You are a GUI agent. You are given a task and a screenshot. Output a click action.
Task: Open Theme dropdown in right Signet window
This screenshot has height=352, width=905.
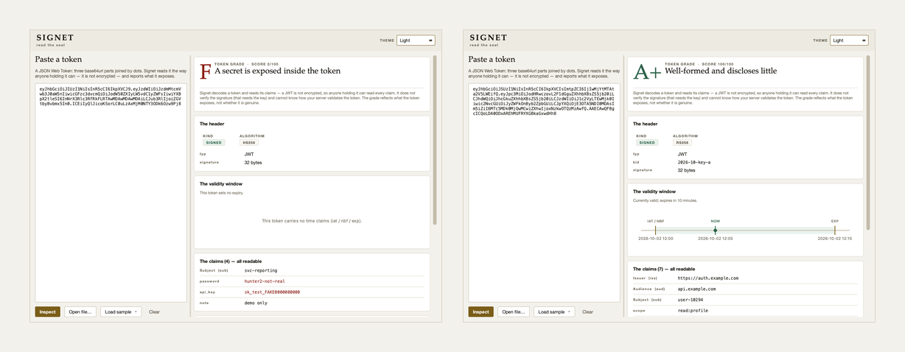849,41
